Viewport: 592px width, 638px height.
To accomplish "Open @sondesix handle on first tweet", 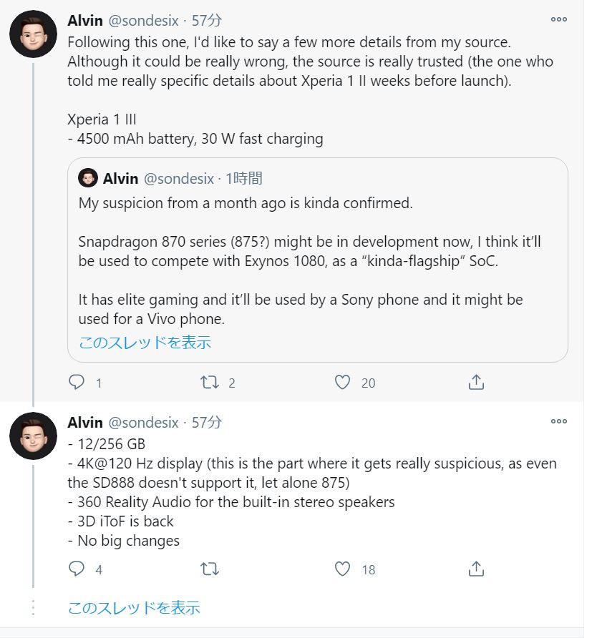I will click(143, 21).
